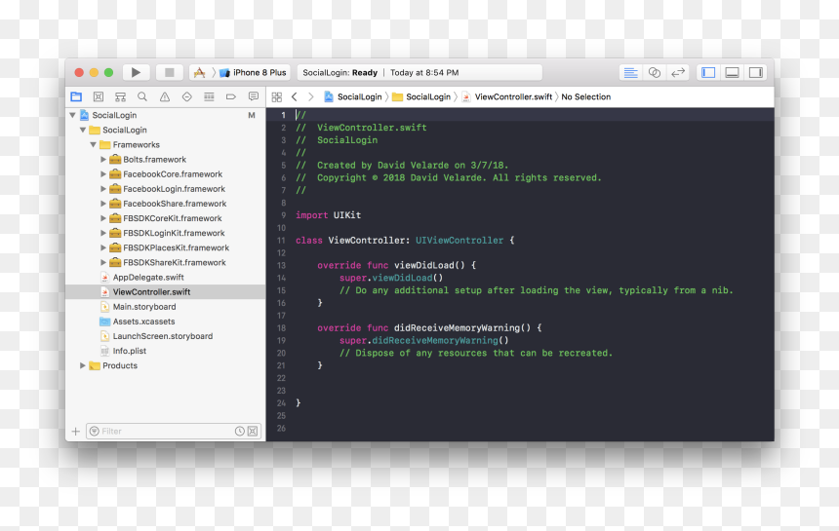
Task: Toggle the Navigator panel visibility
Action: 708,72
